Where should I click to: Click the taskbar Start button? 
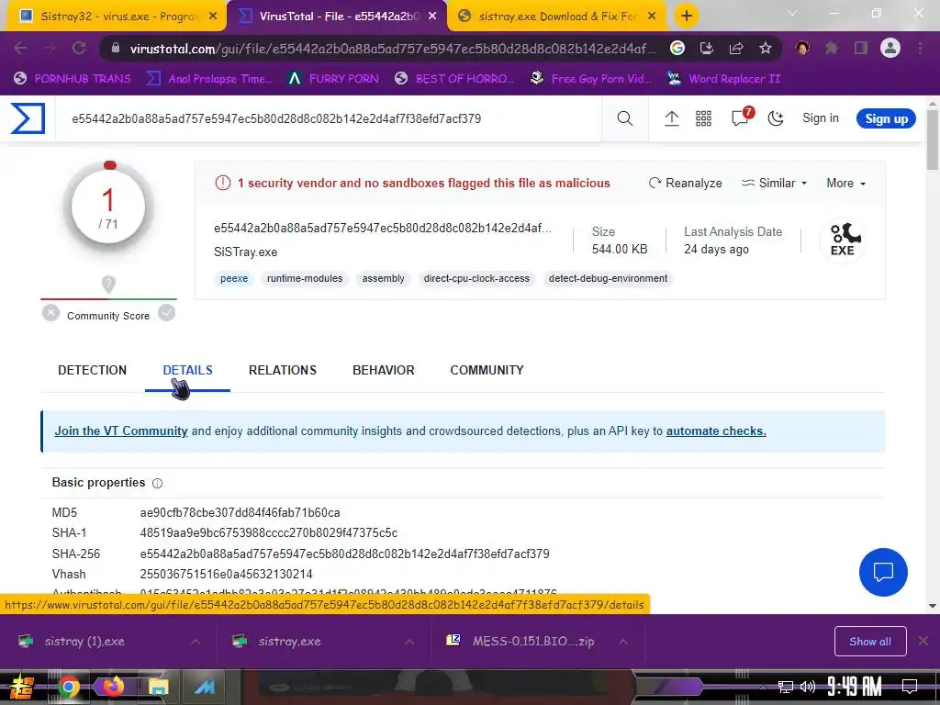pos(22,687)
